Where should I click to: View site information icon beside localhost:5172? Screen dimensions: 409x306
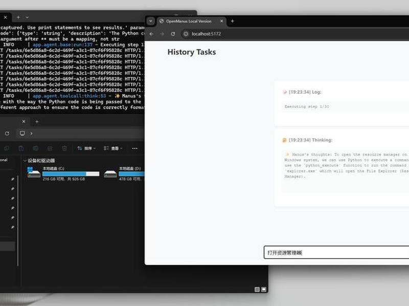186,34
